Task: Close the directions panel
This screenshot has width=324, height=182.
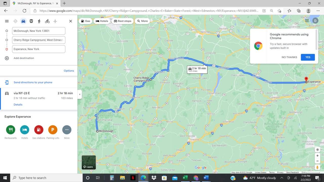Action: coord(71,21)
